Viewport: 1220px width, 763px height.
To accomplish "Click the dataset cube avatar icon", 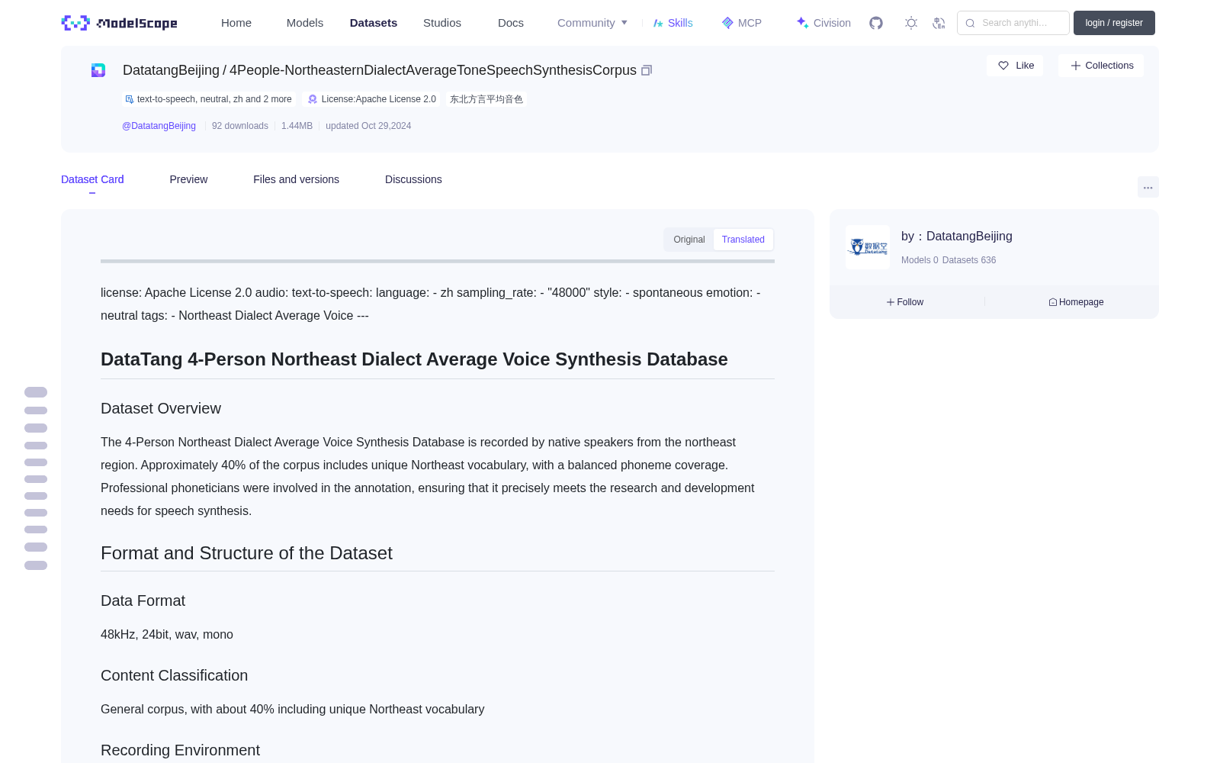I will click(x=98, y=70).
